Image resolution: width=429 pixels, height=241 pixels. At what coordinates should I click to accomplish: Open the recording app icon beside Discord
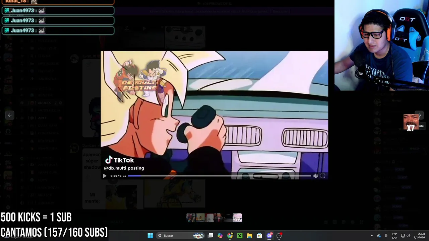pos(279,236)
